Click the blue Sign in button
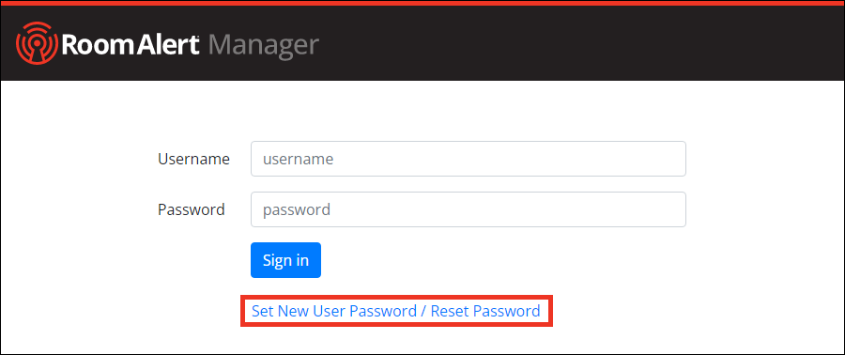This screenshot has height=355, width=845. point(285,260)
